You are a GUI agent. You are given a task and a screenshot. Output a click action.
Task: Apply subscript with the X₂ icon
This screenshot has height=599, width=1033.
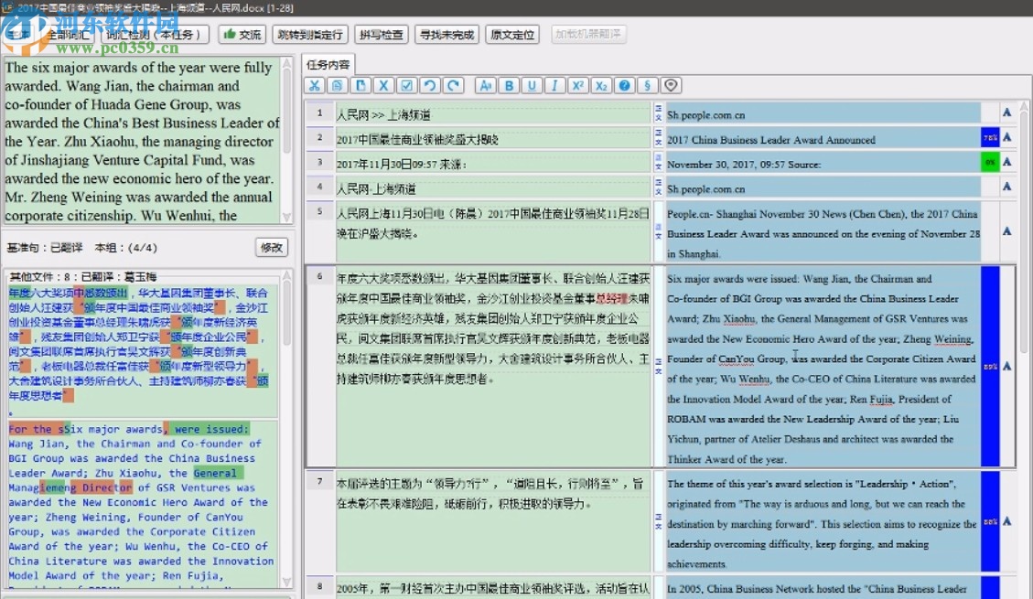coord(600,85)
